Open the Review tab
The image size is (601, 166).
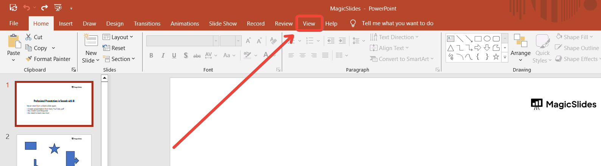point(284,23)
